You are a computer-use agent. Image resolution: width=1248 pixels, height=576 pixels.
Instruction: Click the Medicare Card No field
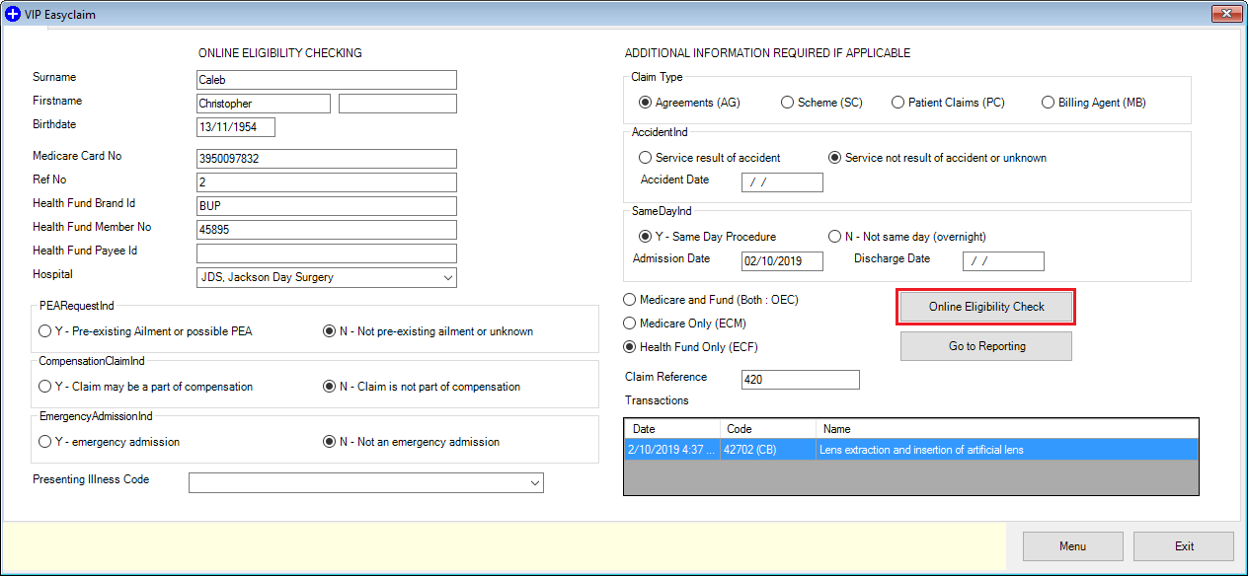(x=327, y=159)
